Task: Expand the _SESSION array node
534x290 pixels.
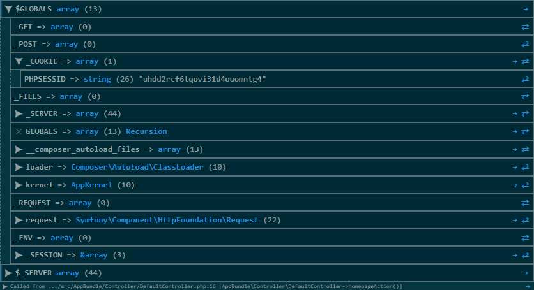Action: click(x=19, y=255)
